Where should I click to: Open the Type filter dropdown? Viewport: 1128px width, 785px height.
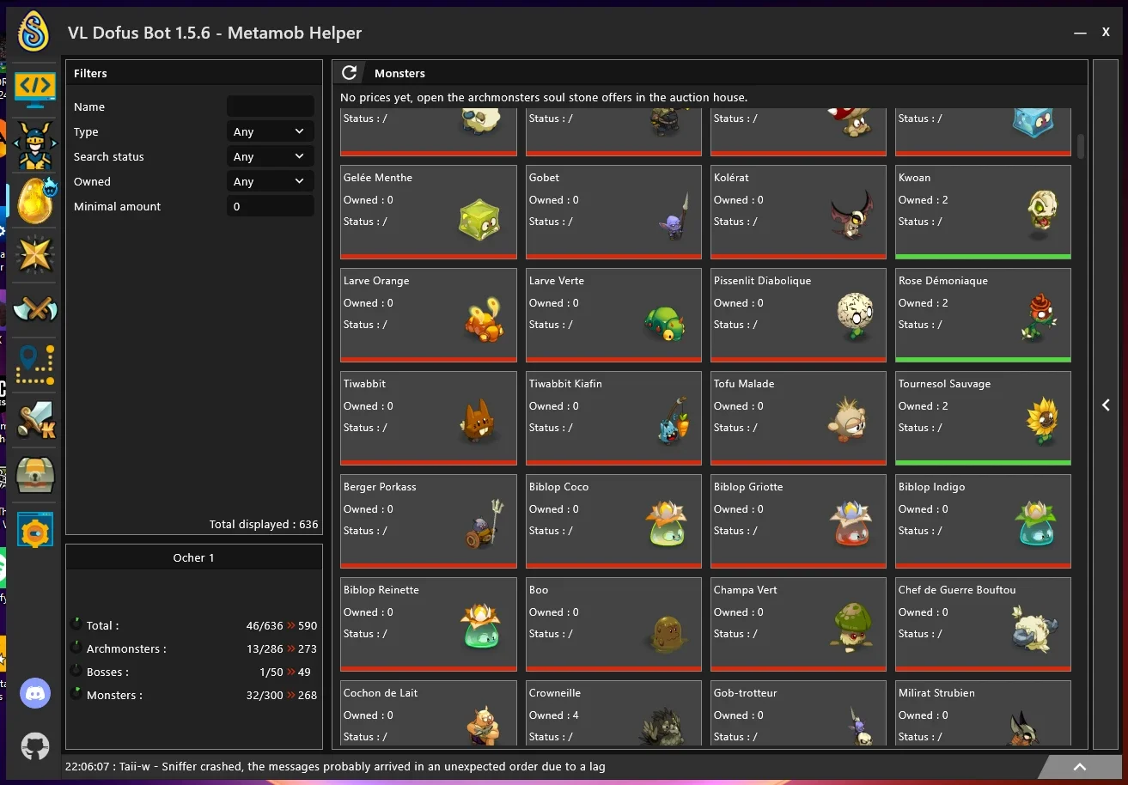point(270,131)
